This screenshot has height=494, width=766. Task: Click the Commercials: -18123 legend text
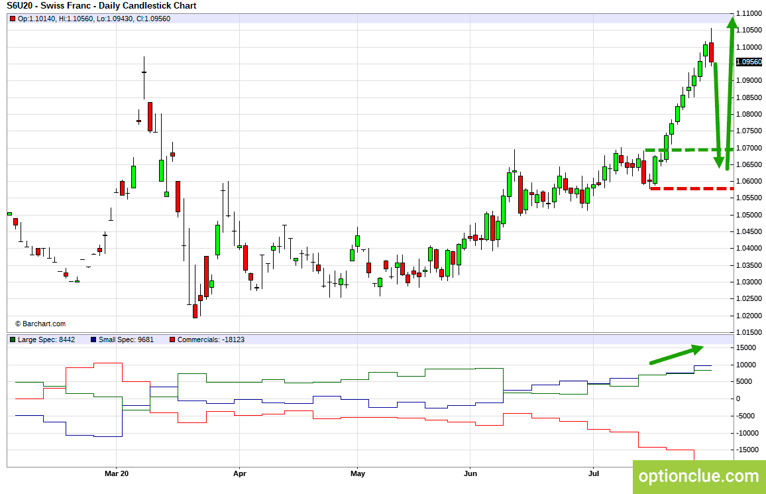[211, 340]
